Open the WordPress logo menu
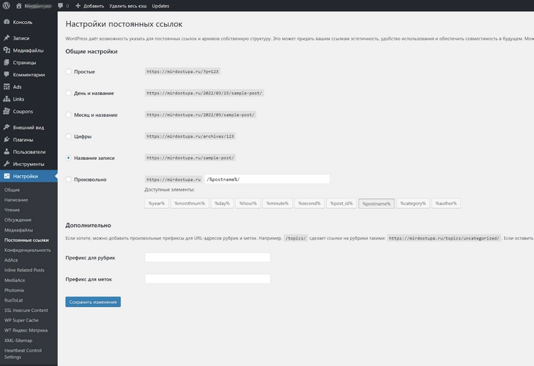This screenshot has height=366, width=534. pyautogui.click(x=6, y=6)
